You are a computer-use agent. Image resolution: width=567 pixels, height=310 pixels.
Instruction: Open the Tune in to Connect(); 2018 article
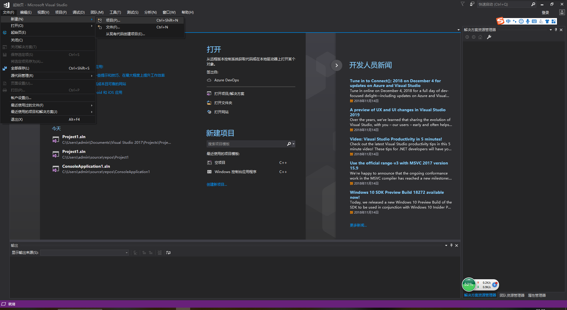(x=395, y=83)
